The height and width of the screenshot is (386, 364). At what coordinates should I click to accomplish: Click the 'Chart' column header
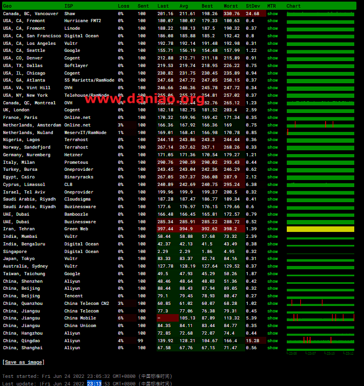[x=293, y=6]
